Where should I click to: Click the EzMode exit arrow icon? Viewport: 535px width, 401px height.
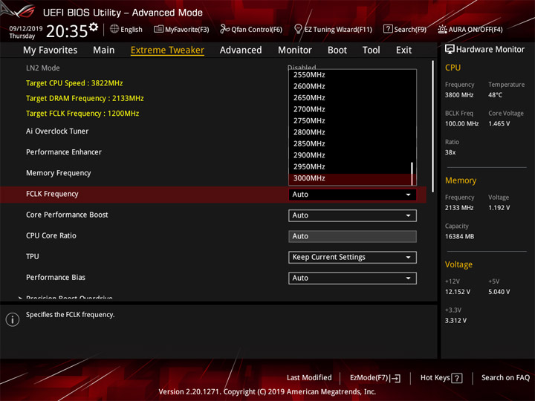tap(395, 378)
